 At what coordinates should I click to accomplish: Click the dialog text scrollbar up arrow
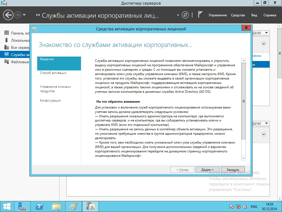pos(243,61)
